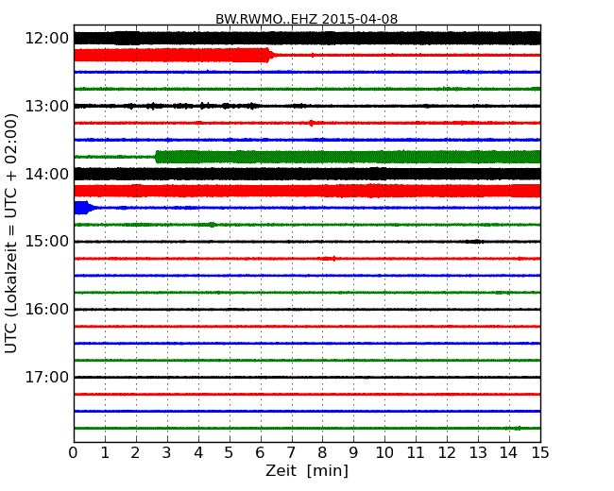Click x-axis tick label 6
Image resolution: width=614 pixels, height=491 pixels.
(260, 453)
